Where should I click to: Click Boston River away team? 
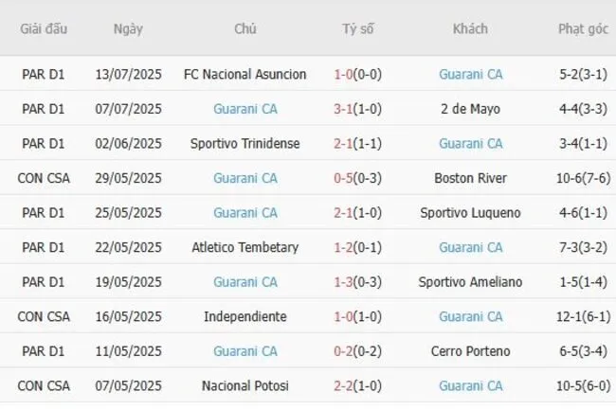pos(471,178)
